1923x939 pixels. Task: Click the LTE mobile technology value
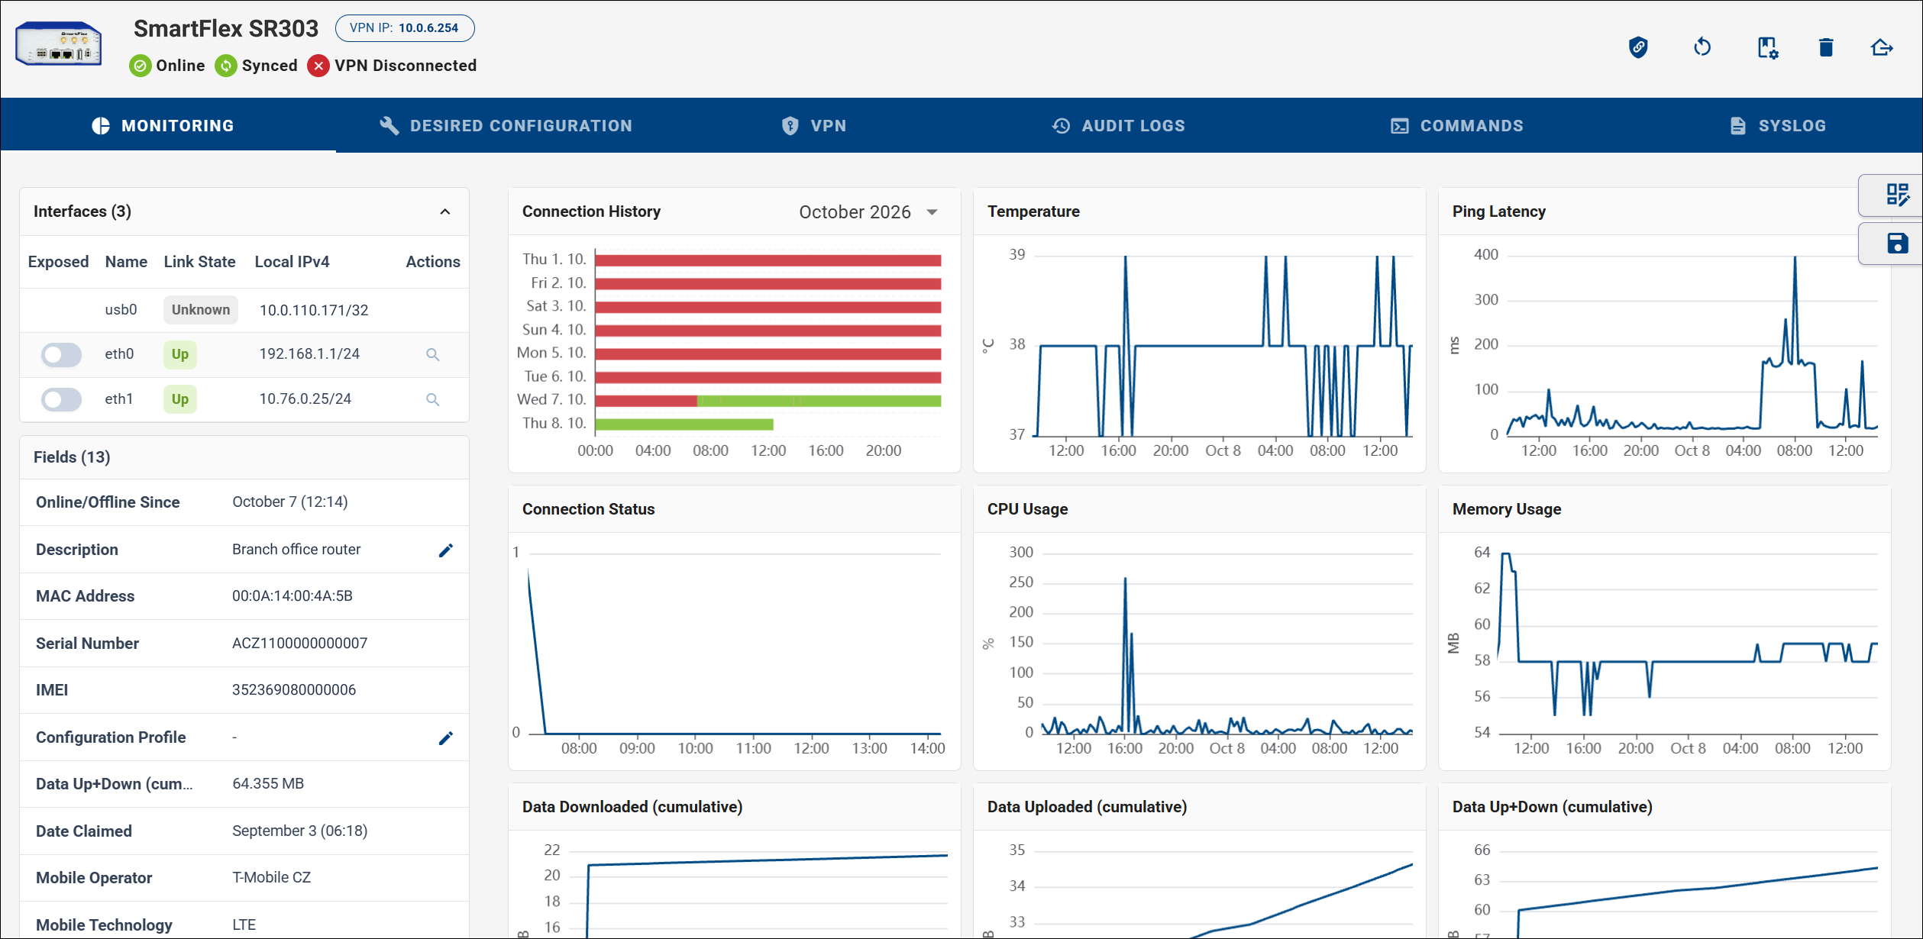coord(244,925)
